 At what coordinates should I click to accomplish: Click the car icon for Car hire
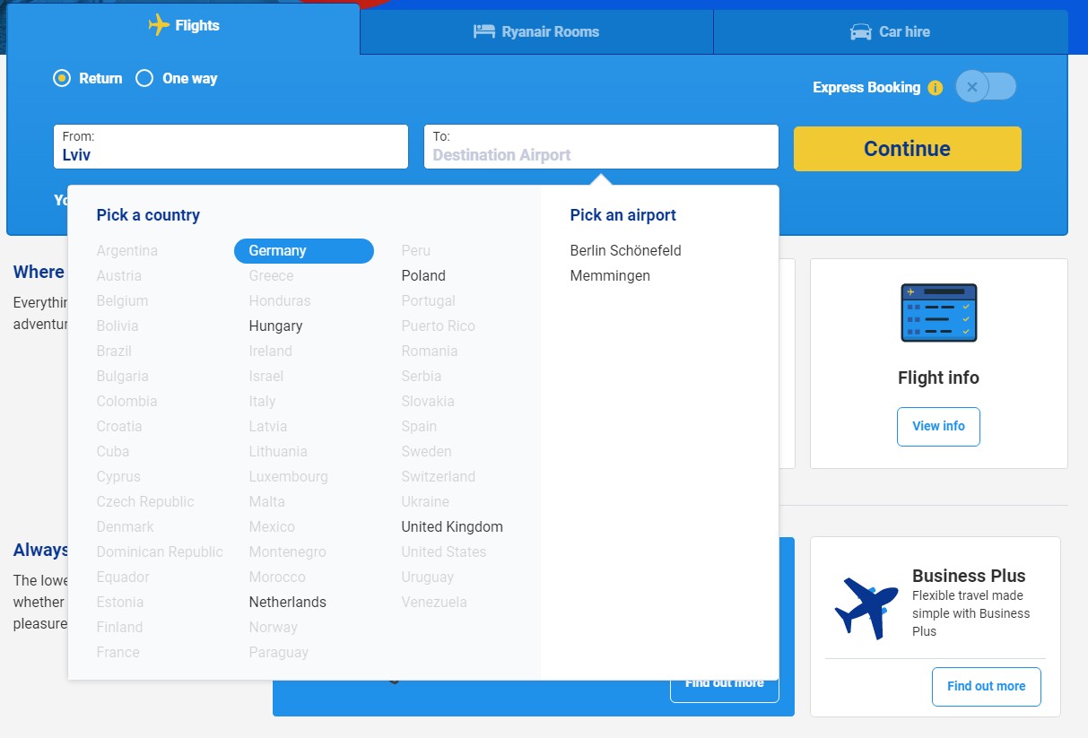861,32
